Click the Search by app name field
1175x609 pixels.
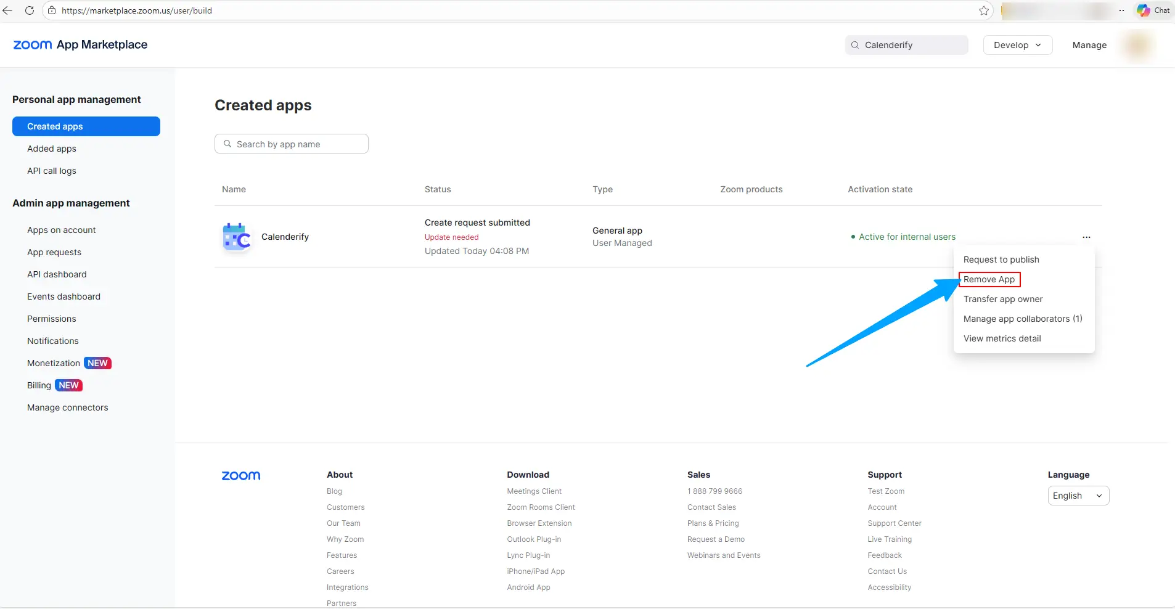292,144
